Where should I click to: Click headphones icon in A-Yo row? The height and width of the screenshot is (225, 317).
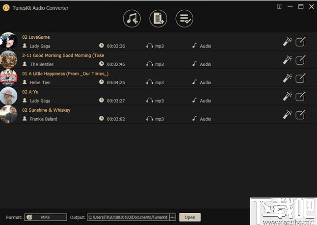click(x=150, y=100)
